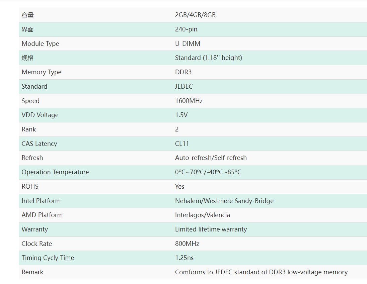This screenshot has width=367, height=284.
Task: Click the Rank value '2'
Action: pyautogui.click(x=177, y=129)
